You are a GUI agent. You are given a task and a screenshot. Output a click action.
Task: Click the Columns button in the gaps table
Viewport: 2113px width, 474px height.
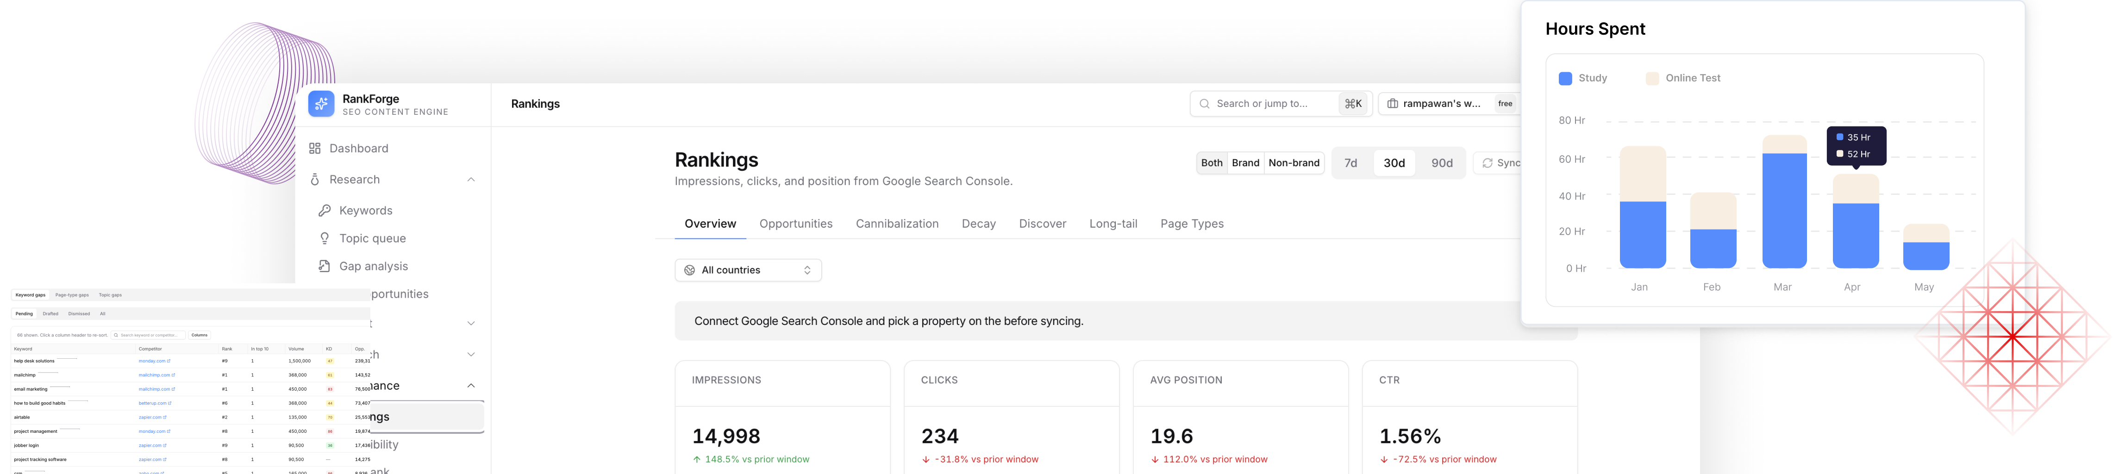200,336
